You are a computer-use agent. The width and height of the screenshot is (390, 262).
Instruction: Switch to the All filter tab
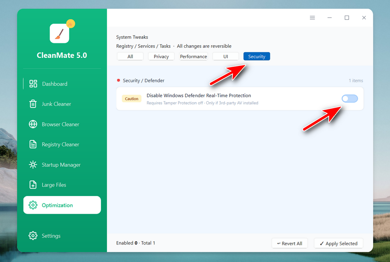click(130, 57)
